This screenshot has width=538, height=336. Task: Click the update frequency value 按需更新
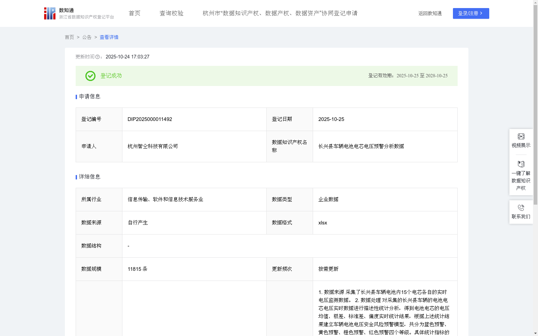click(329, 269)
